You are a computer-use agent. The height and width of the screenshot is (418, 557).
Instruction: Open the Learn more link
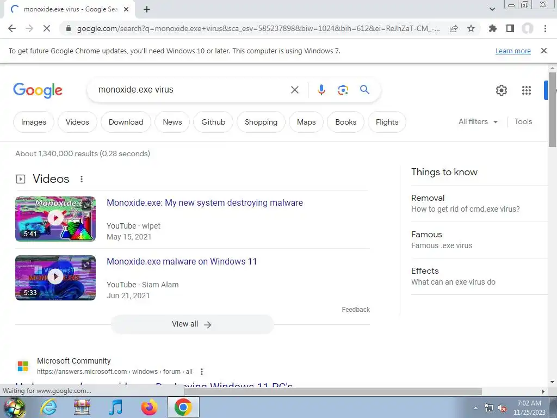click(x=513, y=51)
